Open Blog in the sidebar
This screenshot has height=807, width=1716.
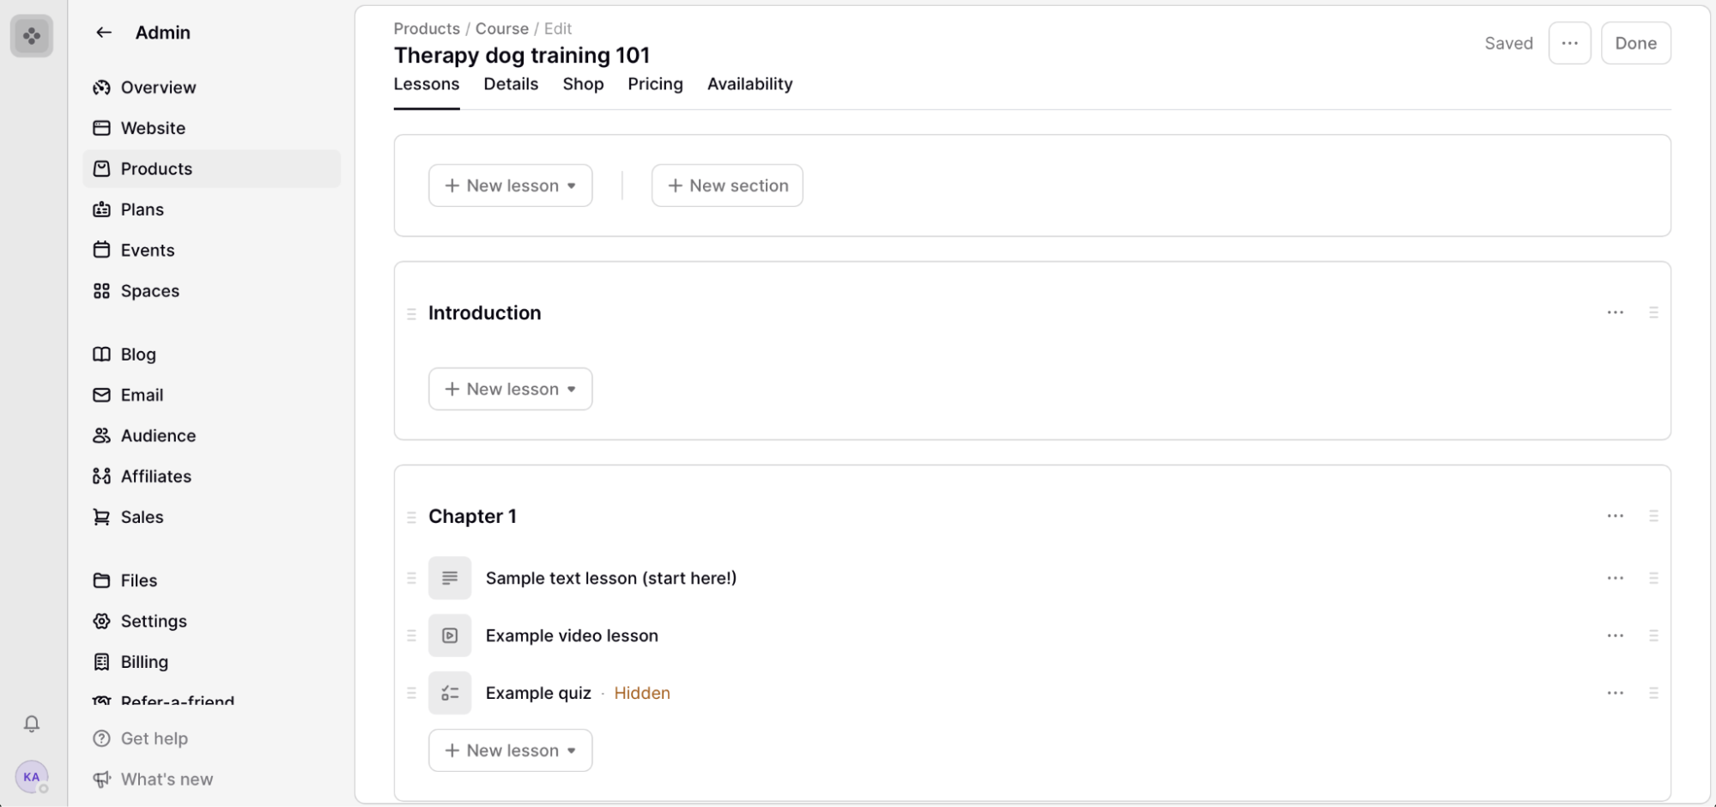pos(211,355)
